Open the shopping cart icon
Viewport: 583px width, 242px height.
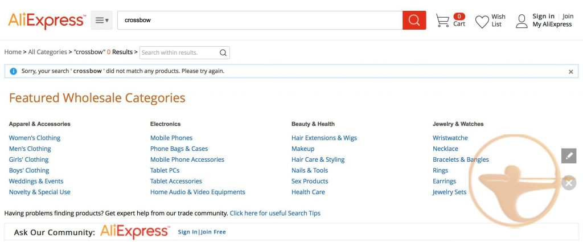442,20
